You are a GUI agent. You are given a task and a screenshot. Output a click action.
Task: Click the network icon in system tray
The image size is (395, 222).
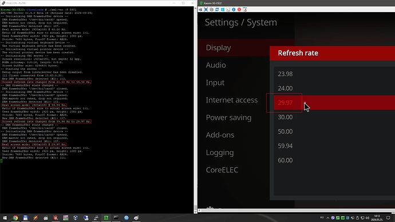pyautogui.click(x=362, y=218)
